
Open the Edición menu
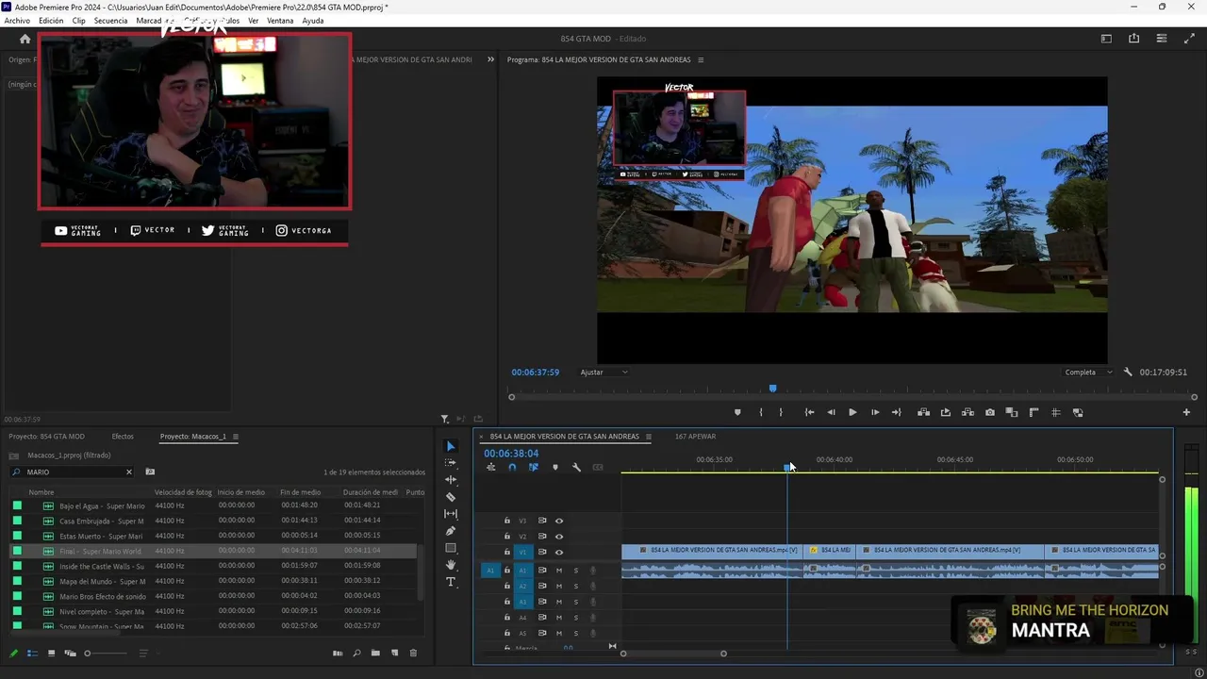(51, 21)
